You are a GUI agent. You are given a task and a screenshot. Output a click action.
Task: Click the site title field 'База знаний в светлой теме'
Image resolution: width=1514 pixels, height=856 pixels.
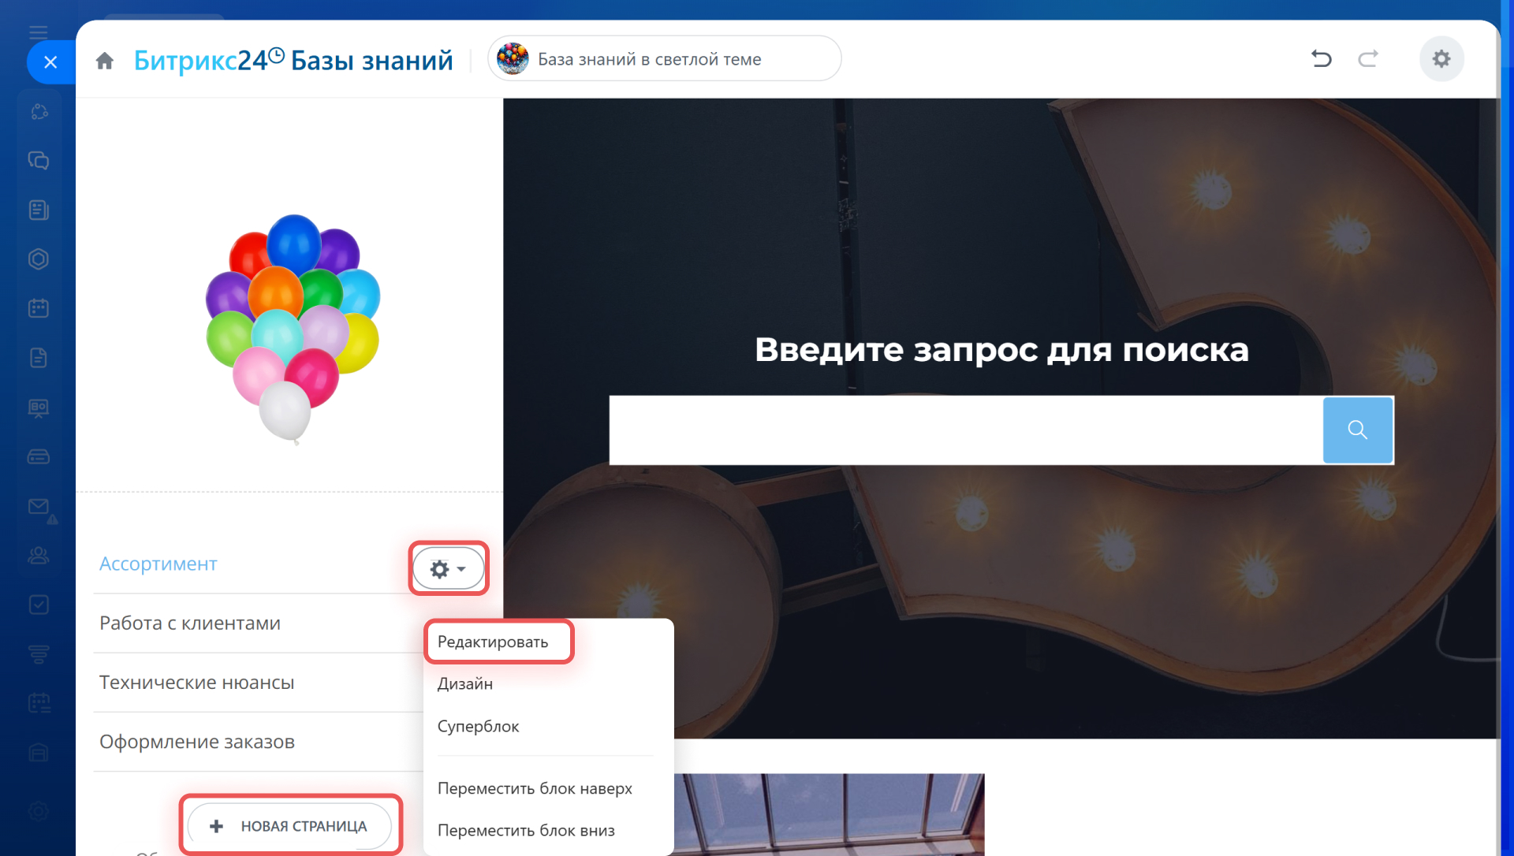(665, 58)
